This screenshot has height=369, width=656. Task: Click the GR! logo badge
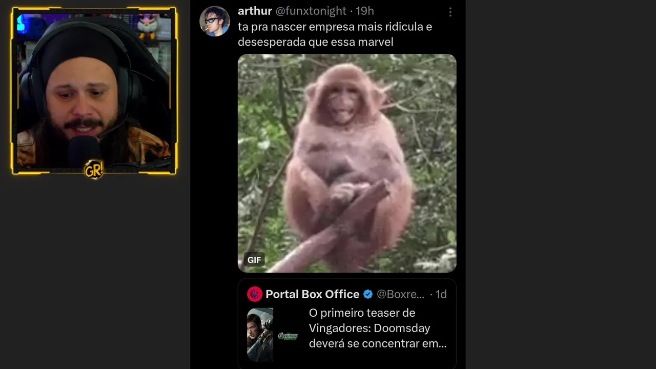(94, 170)
